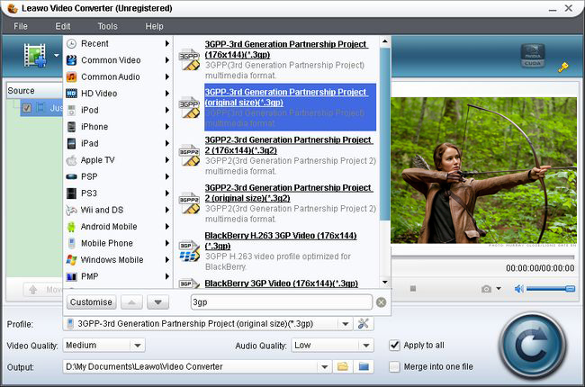The width and height of the screenshot is (585, 387).
Task: Click the HD Video icon
Action: point(71,94)
